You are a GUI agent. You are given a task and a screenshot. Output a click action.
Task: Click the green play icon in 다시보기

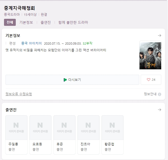point(65,80)
